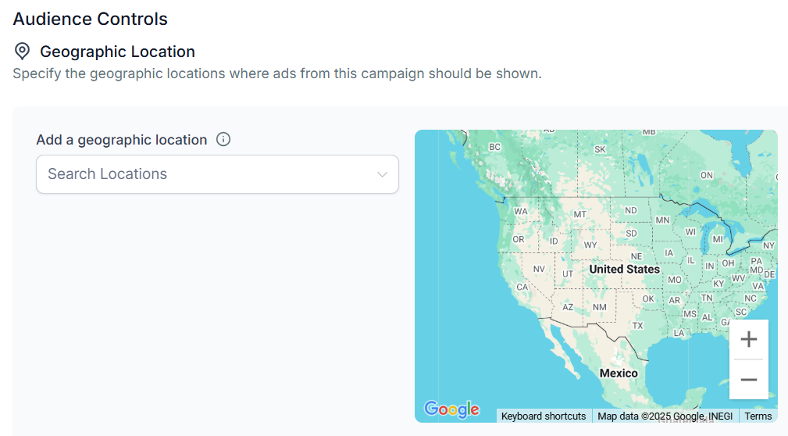Screen dimensions: 788x436
Task: Click the location pin icon next to Geographic Location
Action: click(22, 52)
